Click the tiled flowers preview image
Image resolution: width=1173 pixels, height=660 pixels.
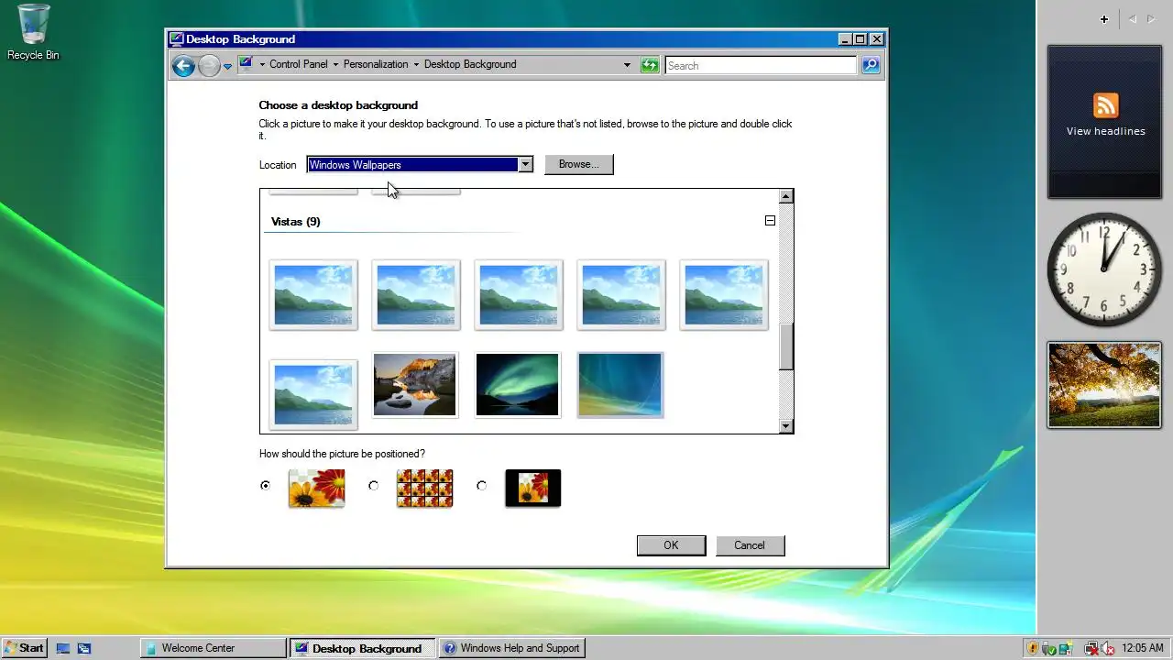(424, 489)
